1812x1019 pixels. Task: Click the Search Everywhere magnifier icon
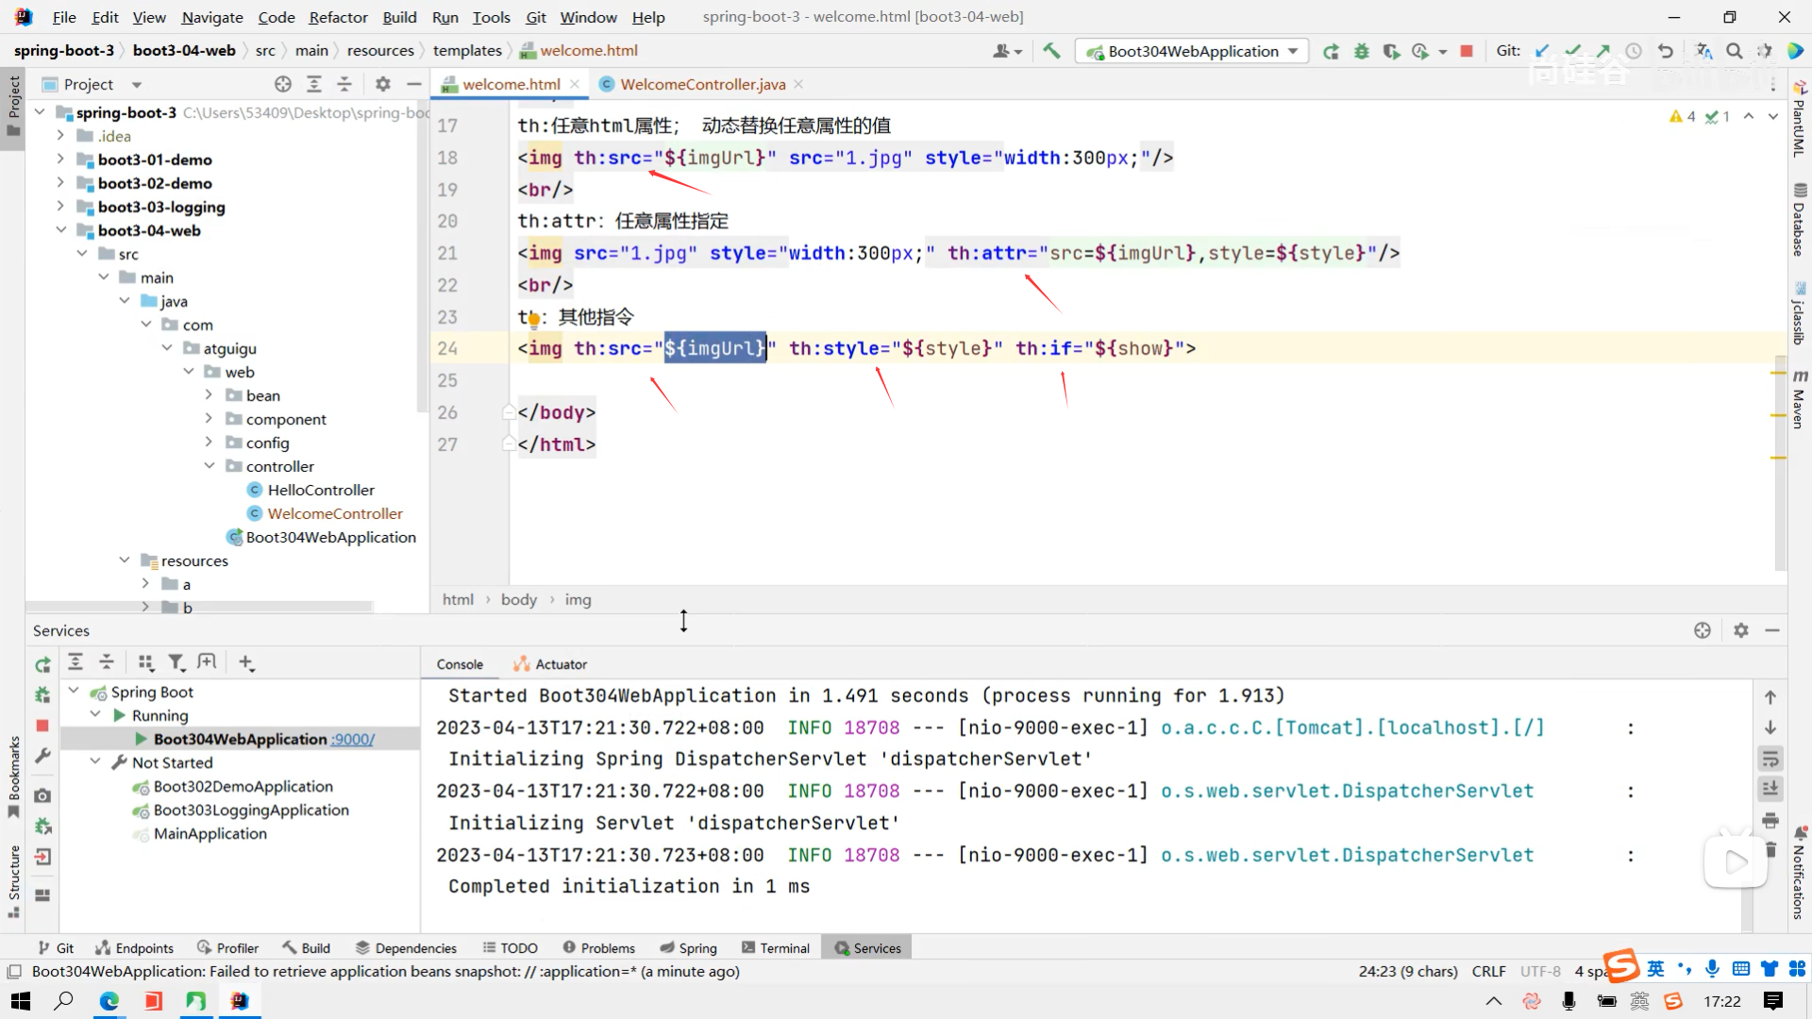click(x=1734, y=51)
